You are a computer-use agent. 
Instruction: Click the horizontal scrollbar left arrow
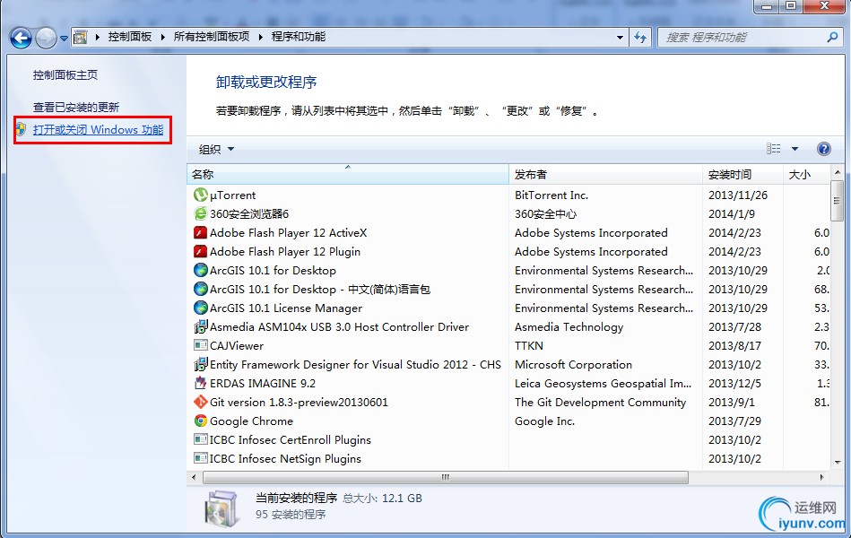click(195, 478)
